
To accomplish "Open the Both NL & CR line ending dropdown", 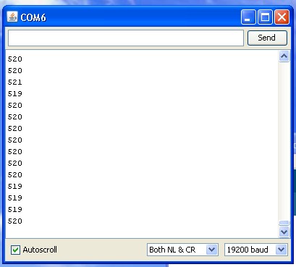I will (x=182, y=250).
